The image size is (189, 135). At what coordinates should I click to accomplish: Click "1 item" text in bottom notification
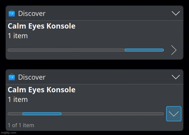click(x=18, y=100)
